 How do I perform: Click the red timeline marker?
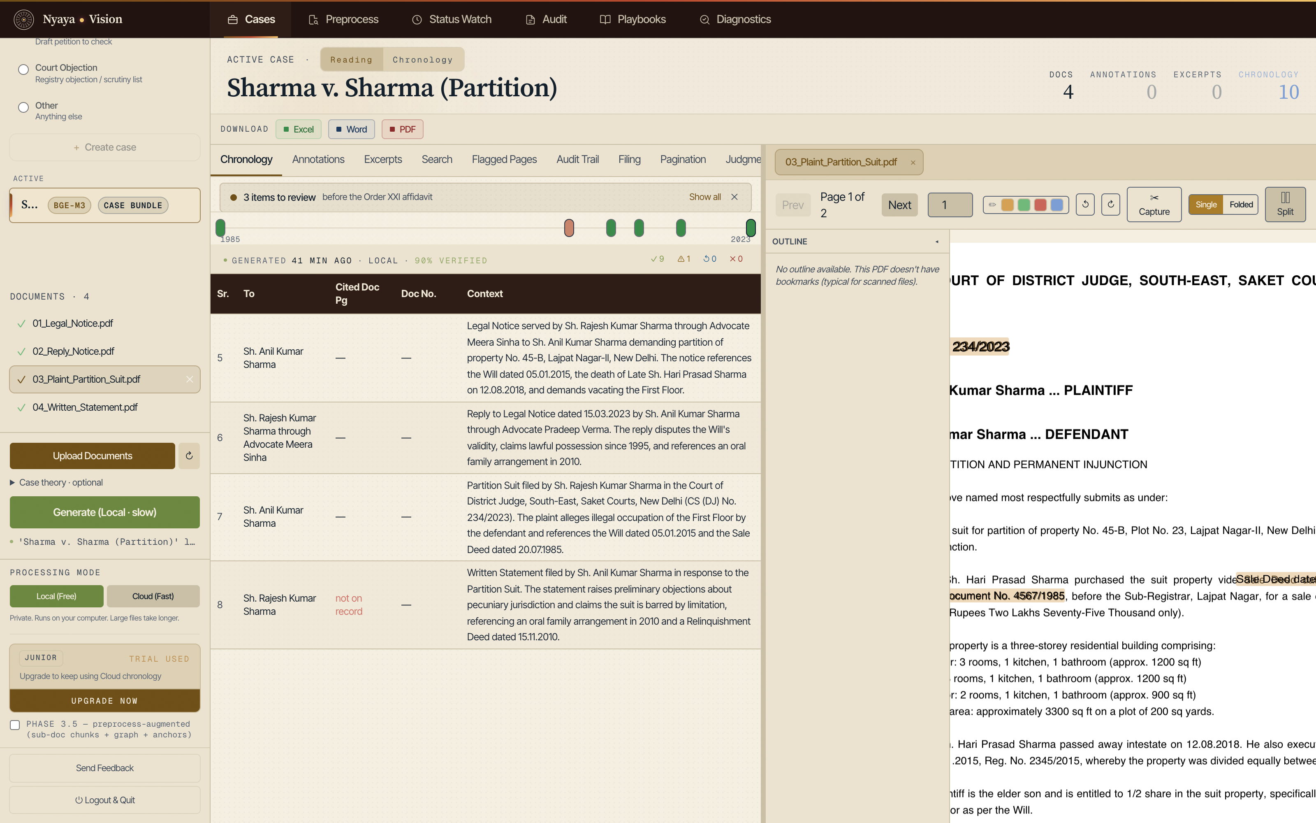tap(569, 228)
